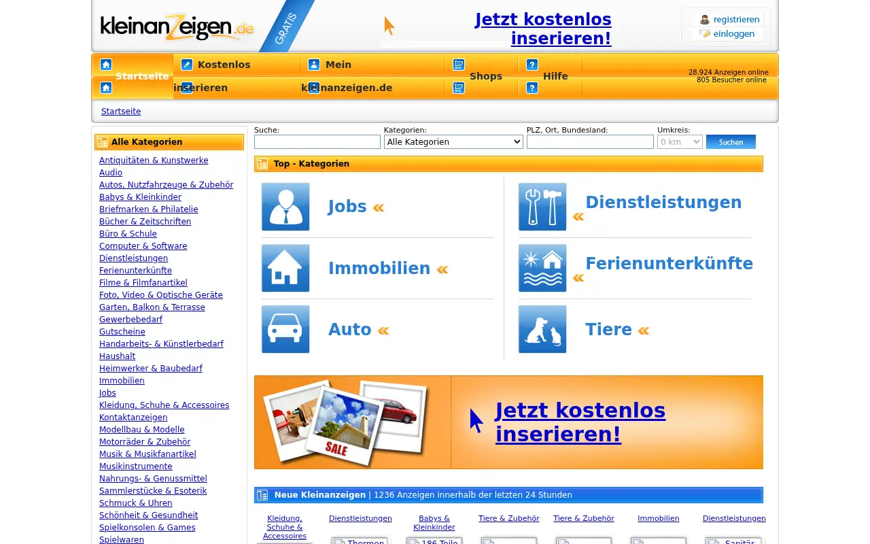Image resolution: width=870 pixels, height=544 pixels.
Task: Open Heimwerker & Baubedarf category
Action: [151, 369]
